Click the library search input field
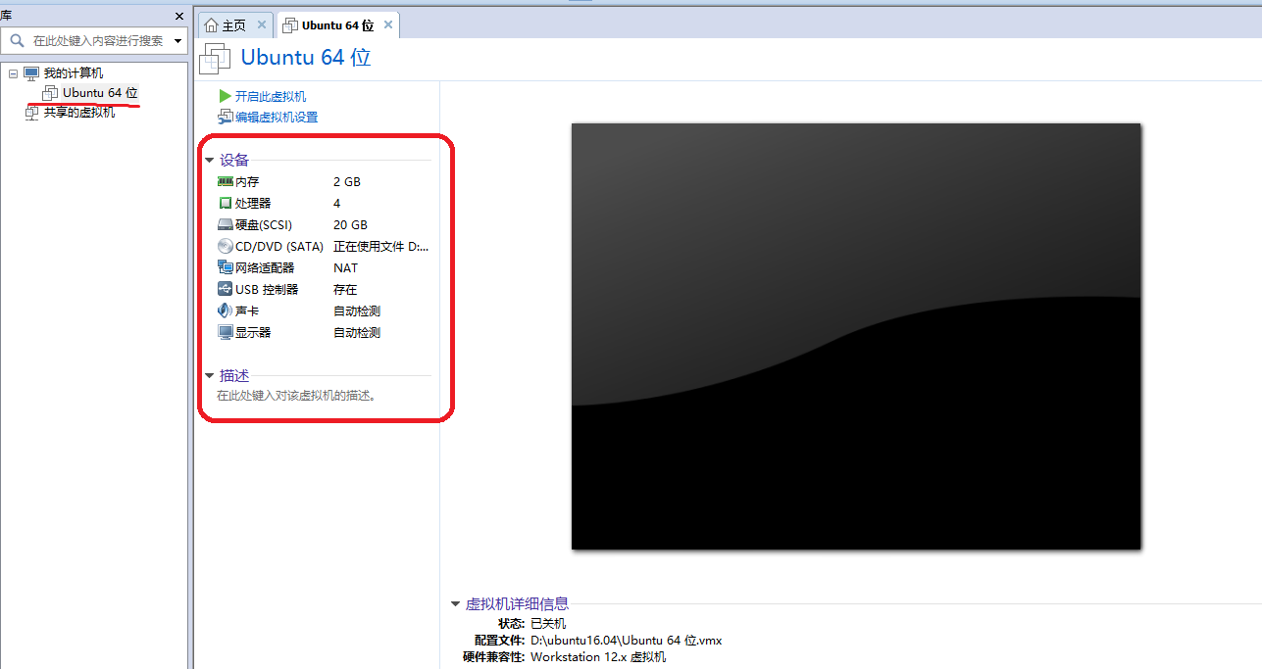The image size is (1262, 669). point(100,41)
